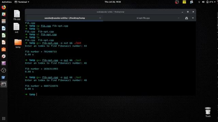This screenshot has height=122, width=218.
Task: Open the Trash on the desktop
Action: coord(208,112)
